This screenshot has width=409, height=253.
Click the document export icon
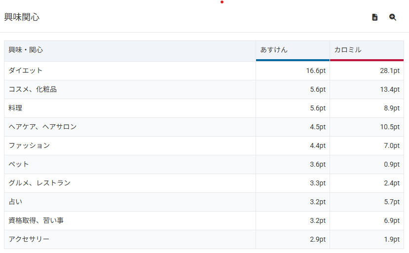(374, 17)
